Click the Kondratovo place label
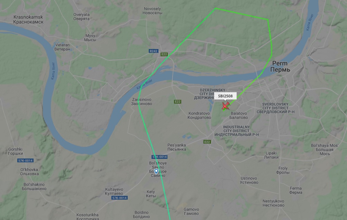 click(199, 115)
